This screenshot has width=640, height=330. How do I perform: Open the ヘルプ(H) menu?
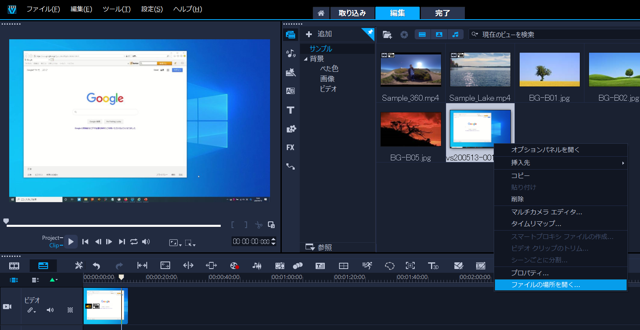pyautogui.click(x=188, y=9)
